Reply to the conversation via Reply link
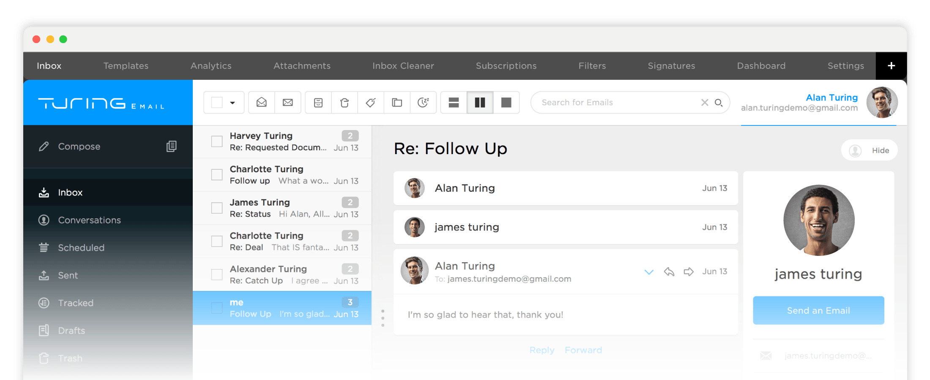 542,350
